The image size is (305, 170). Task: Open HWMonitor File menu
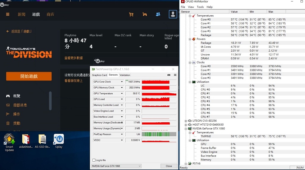183,7
